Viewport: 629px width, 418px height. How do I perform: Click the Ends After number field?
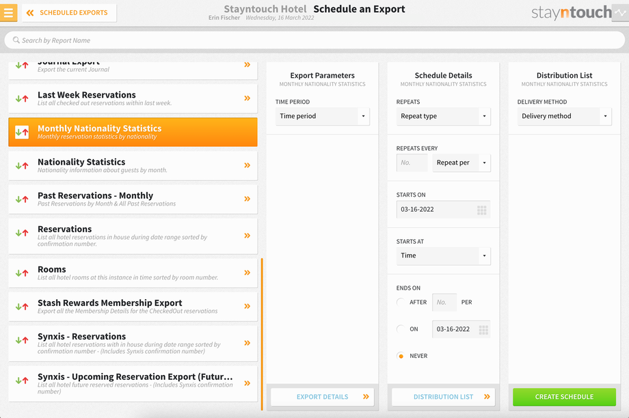(x=444, y=302)
